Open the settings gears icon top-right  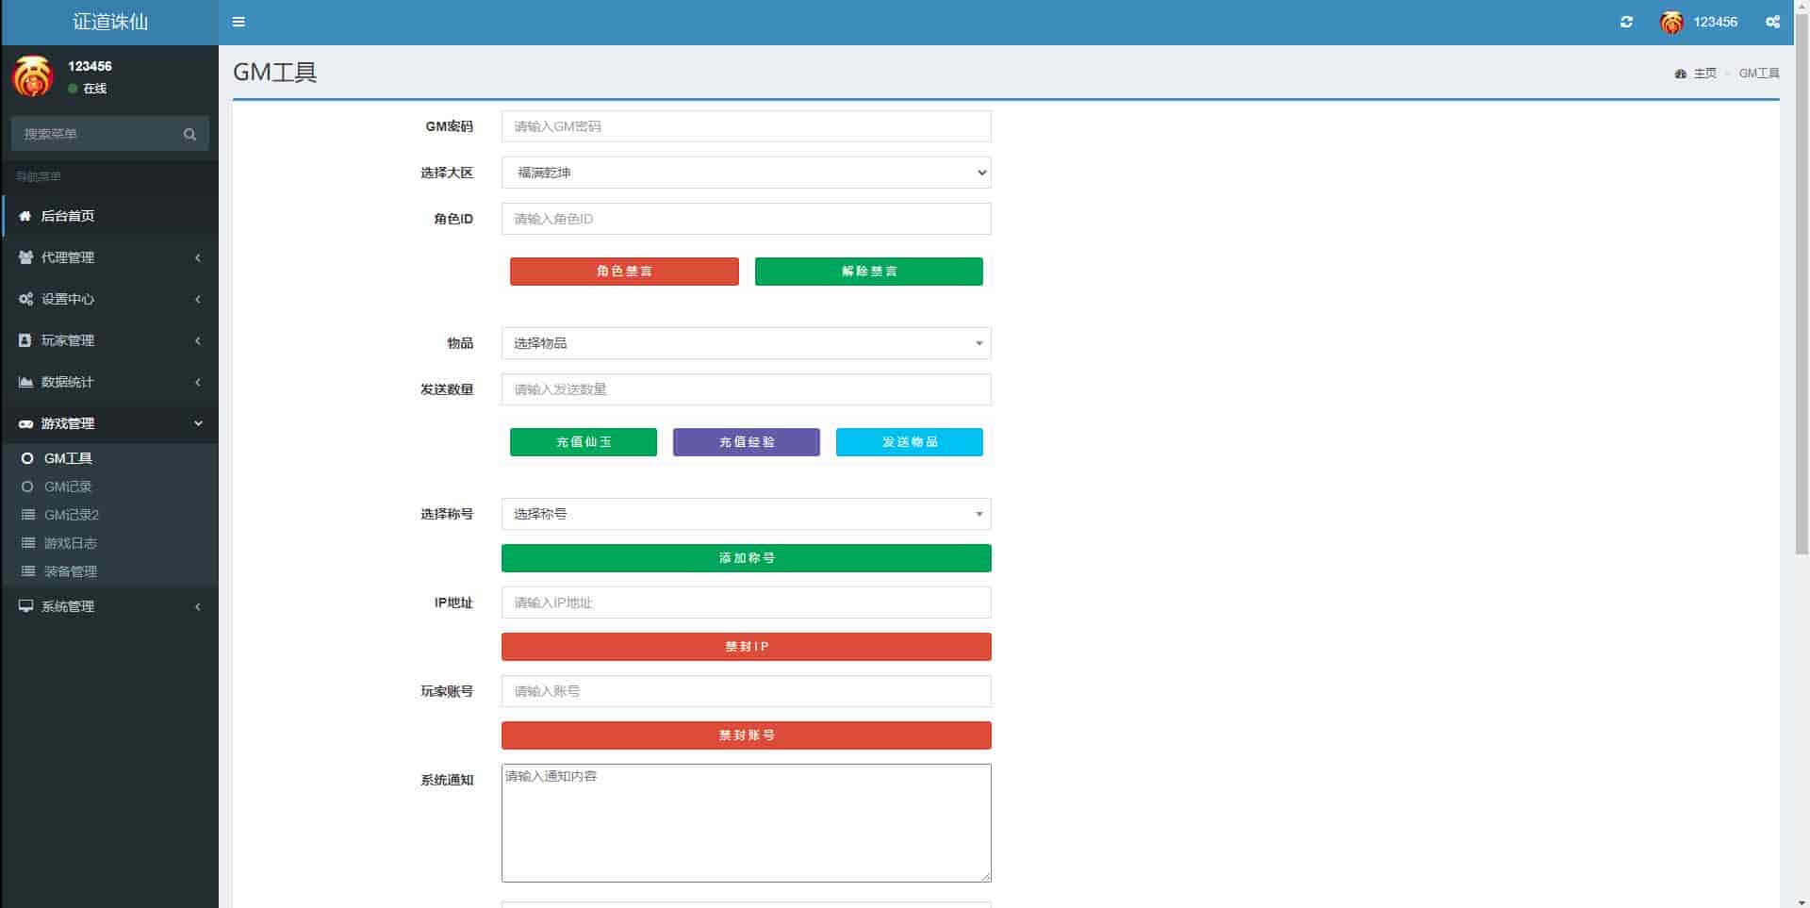click(1772, 22)
